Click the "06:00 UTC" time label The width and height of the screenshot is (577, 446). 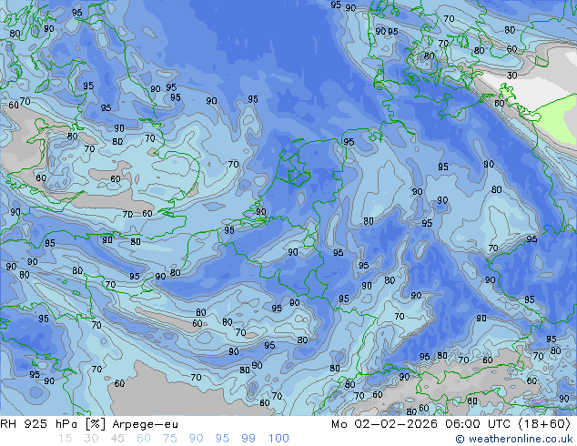tap(478, 424)
